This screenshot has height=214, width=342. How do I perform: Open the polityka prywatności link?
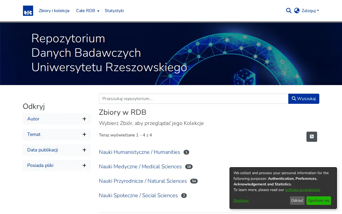302,190
